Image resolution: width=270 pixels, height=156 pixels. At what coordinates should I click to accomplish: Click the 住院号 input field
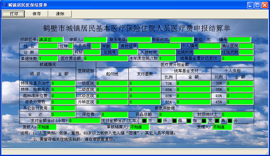[x=128, y=52]
